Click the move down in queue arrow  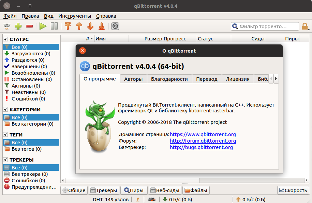click(90, 26)
